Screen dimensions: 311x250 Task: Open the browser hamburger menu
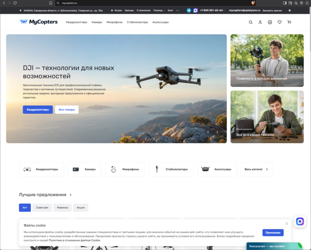pos(307,3)
